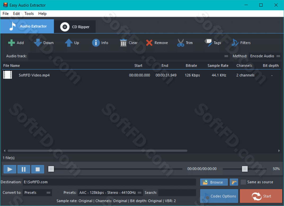Click the 00:00:00.000 start time cell
284x206 pixels.
139,75
